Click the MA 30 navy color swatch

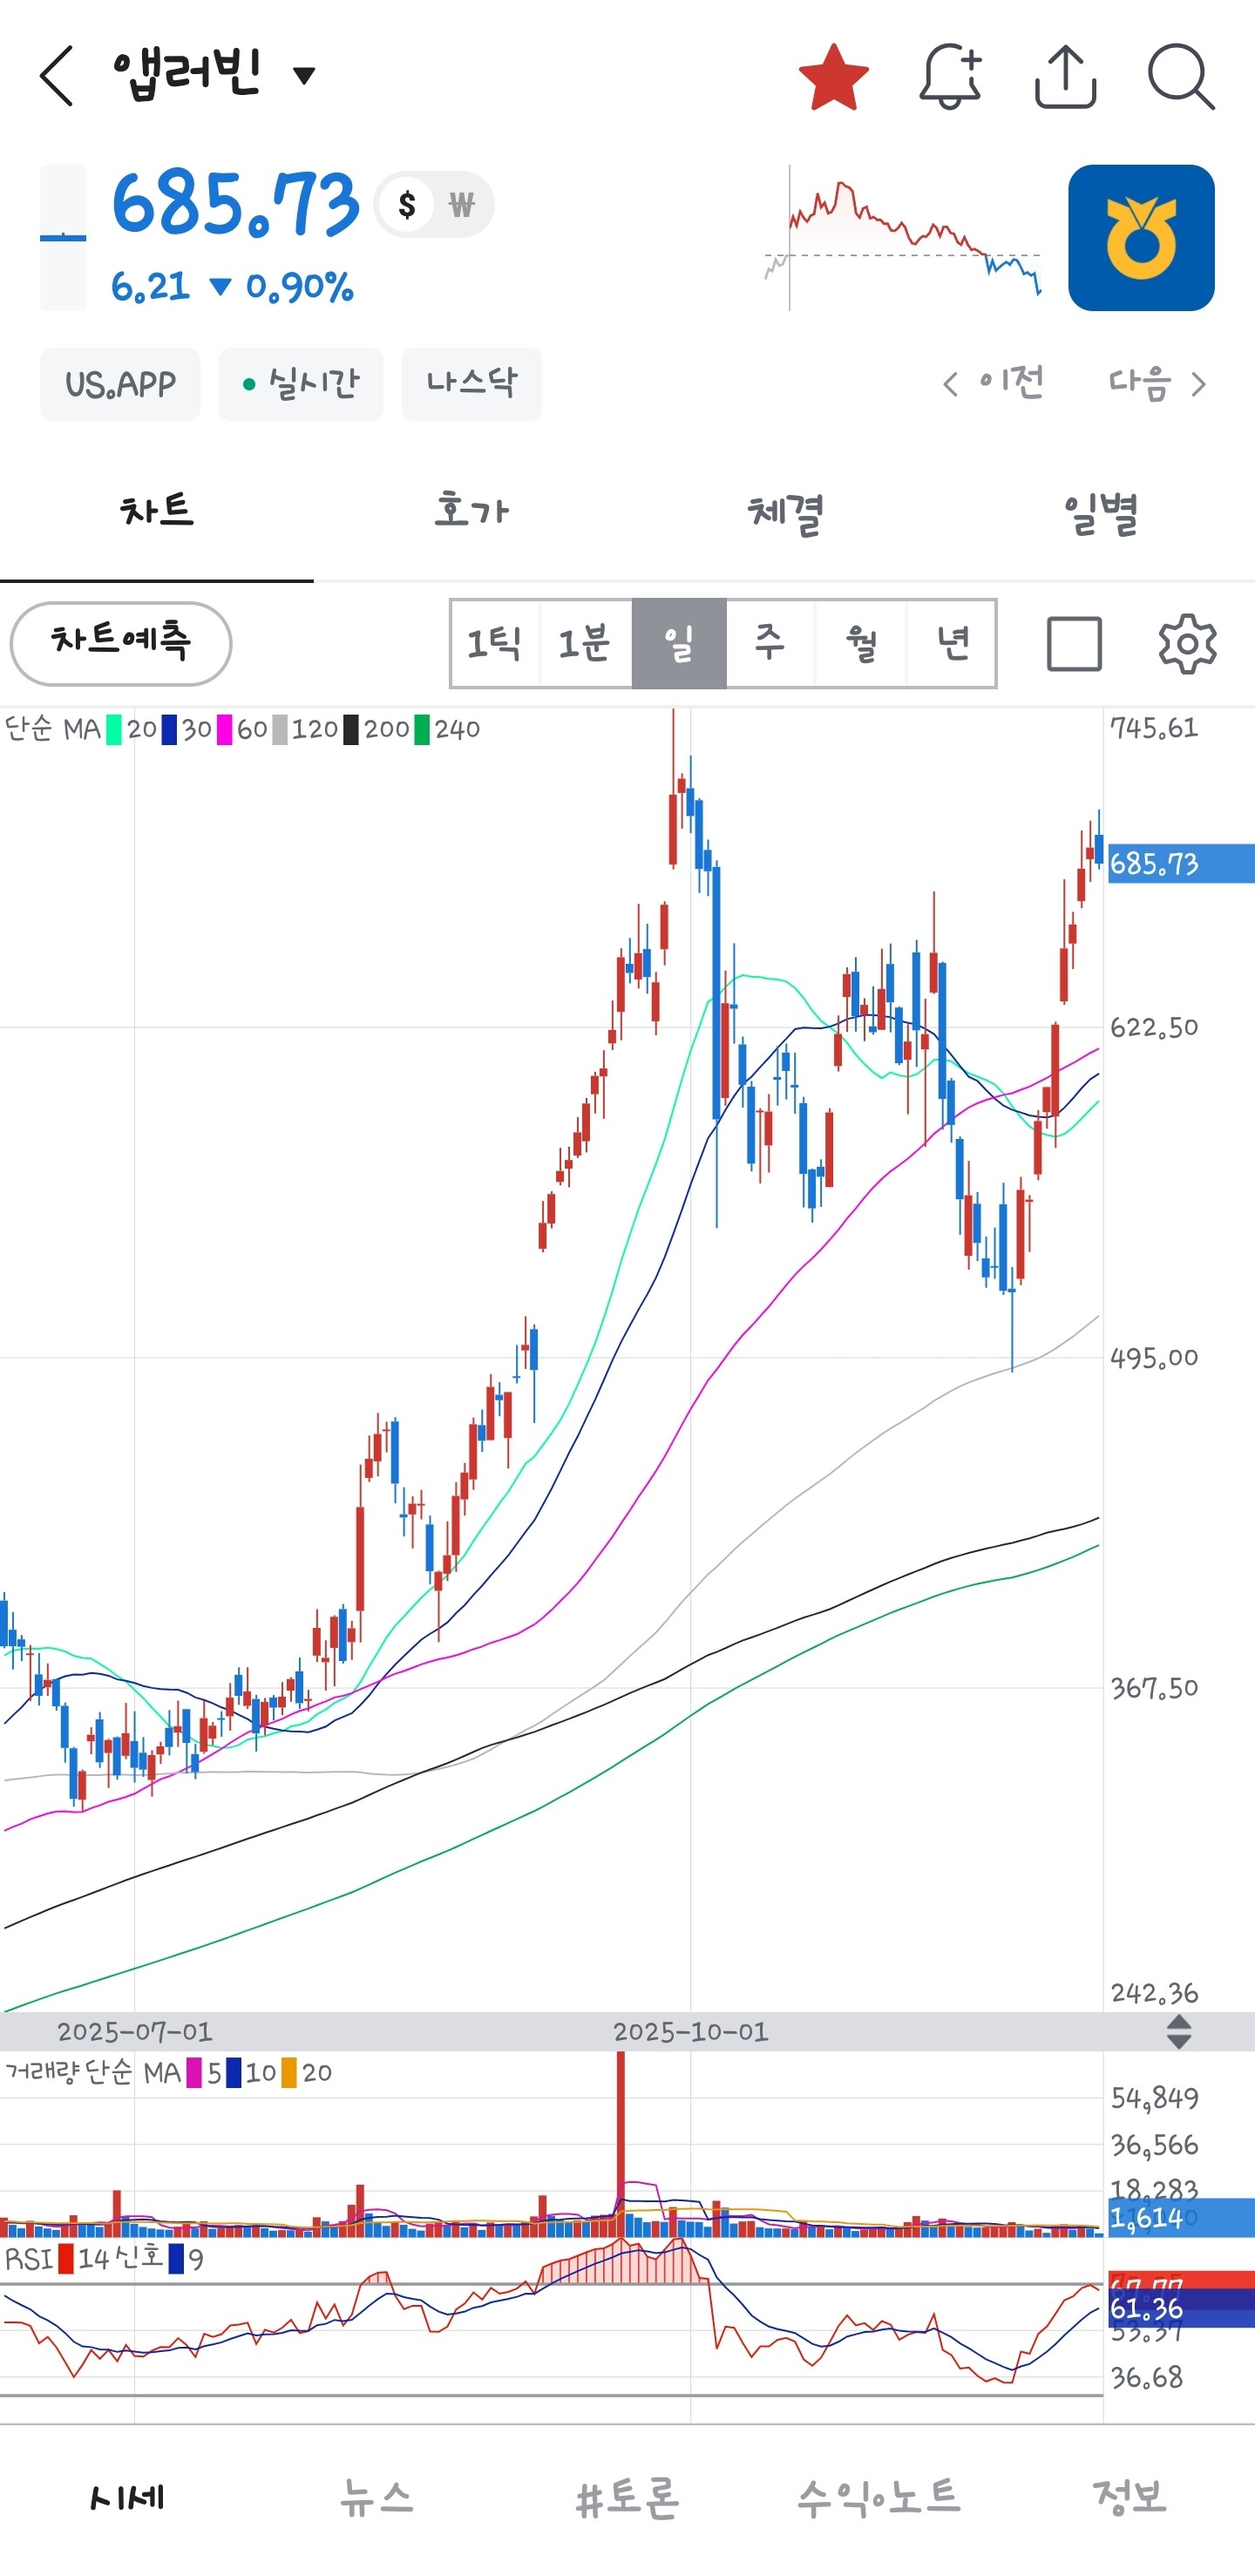click(x=169, y=730)
